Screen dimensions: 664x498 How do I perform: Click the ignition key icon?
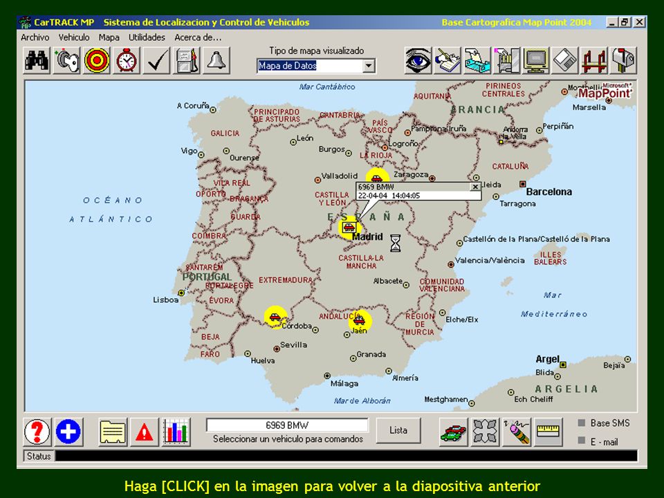tap(66, 61)
